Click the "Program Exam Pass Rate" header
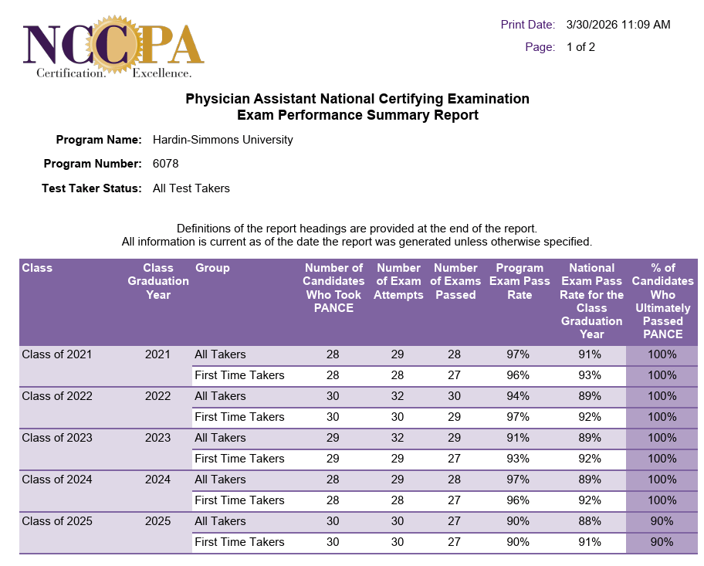The image size is (704, 566). click(x=519, y=281)
